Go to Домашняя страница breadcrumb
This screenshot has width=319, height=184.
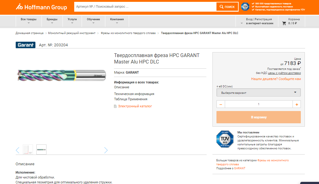click(30, 33)
